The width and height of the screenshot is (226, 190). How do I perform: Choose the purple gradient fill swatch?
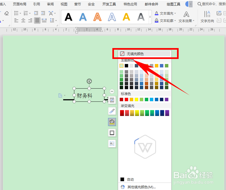point(167,113)
